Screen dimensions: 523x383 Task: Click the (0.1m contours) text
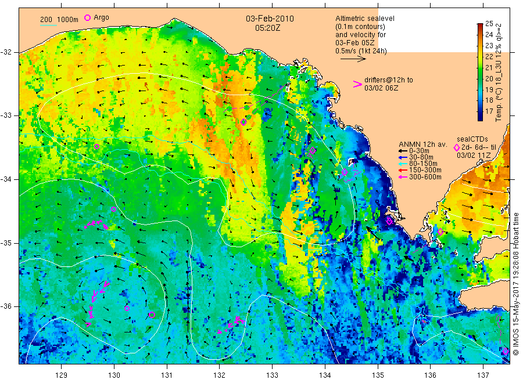coord(360,27)
